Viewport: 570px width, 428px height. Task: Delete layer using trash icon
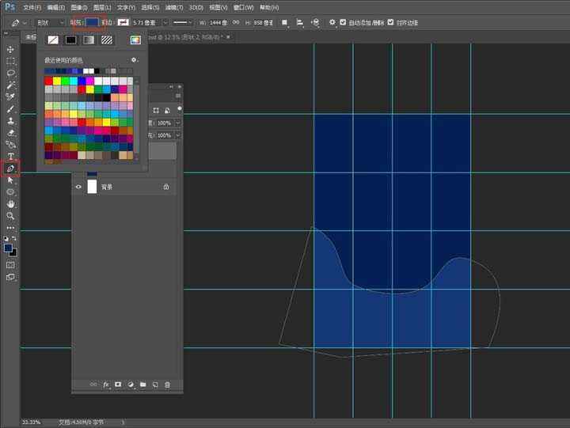167,384
